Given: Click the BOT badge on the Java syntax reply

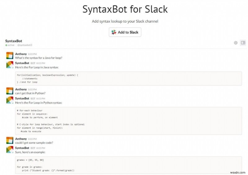Looking at the screenshot, I should (33, 63).
